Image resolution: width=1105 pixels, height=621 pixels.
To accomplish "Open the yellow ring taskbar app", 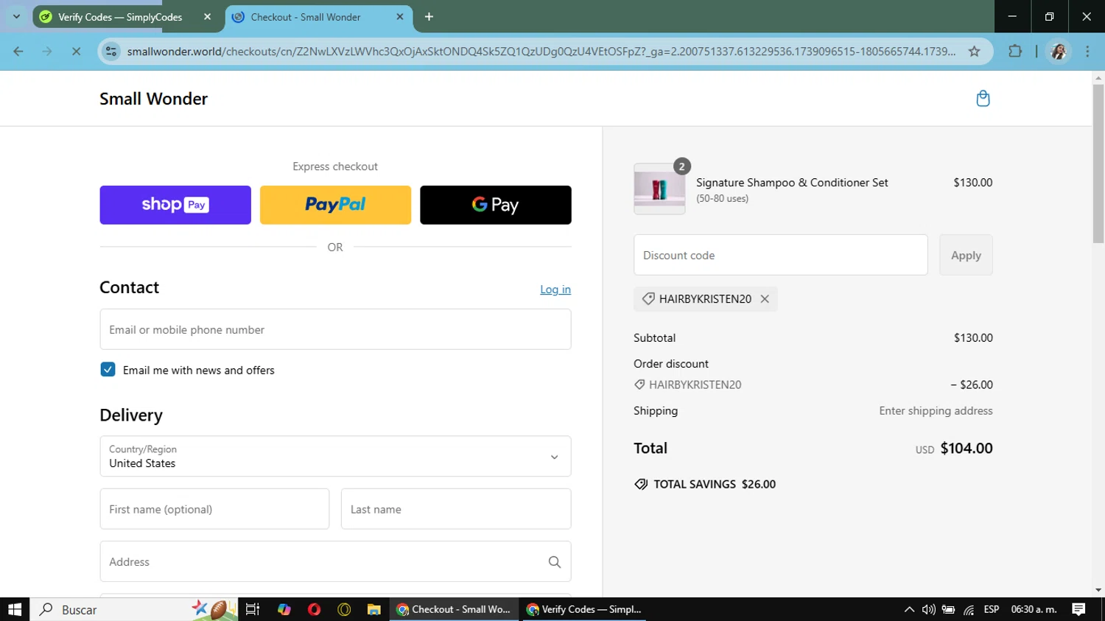I will pyautogui.click(x=344, y=609).
